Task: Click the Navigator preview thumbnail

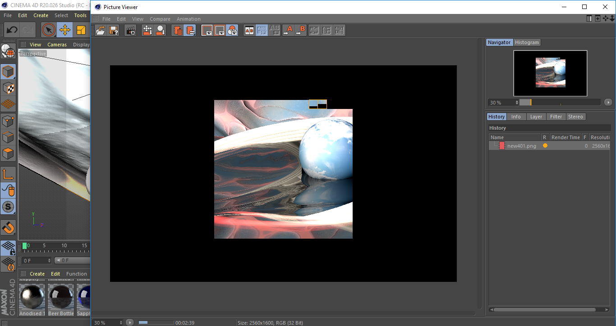Action: tap(550, 73)
